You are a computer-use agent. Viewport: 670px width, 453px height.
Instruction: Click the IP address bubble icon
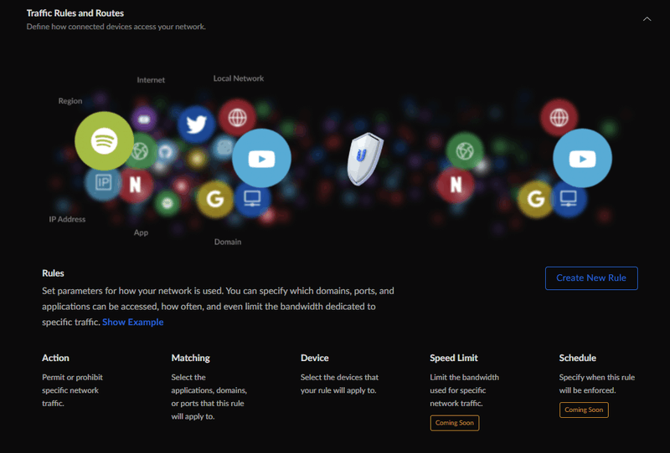coord(103,182)
